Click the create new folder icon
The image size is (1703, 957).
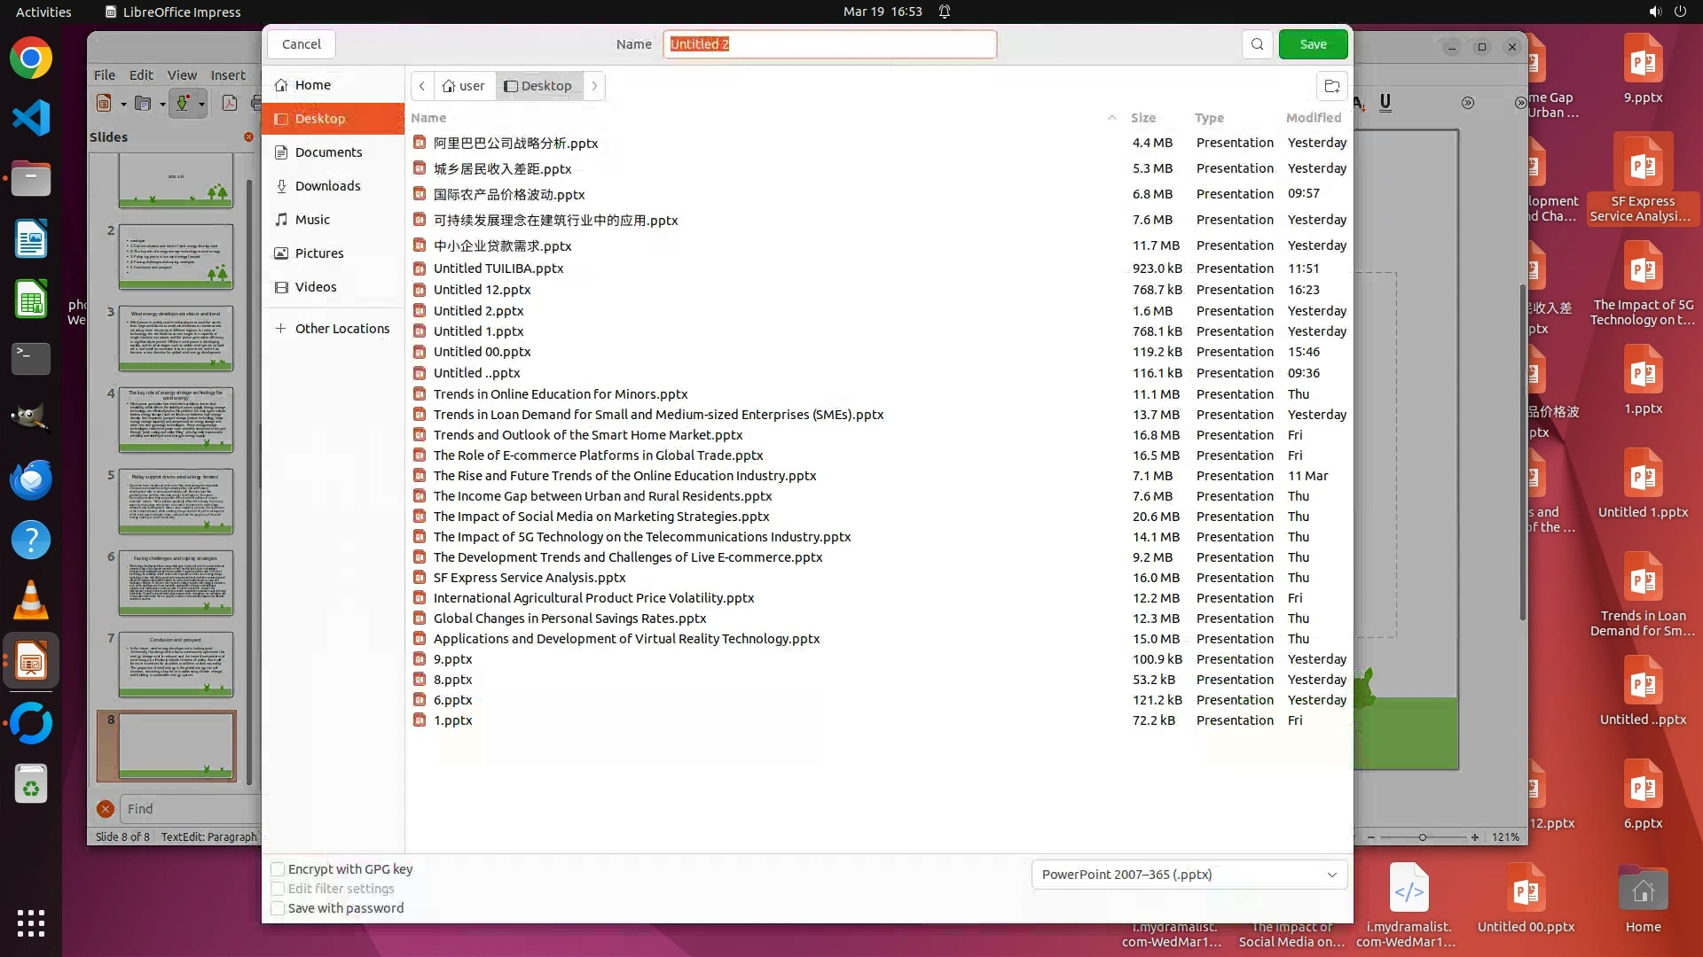point(1331,86)
